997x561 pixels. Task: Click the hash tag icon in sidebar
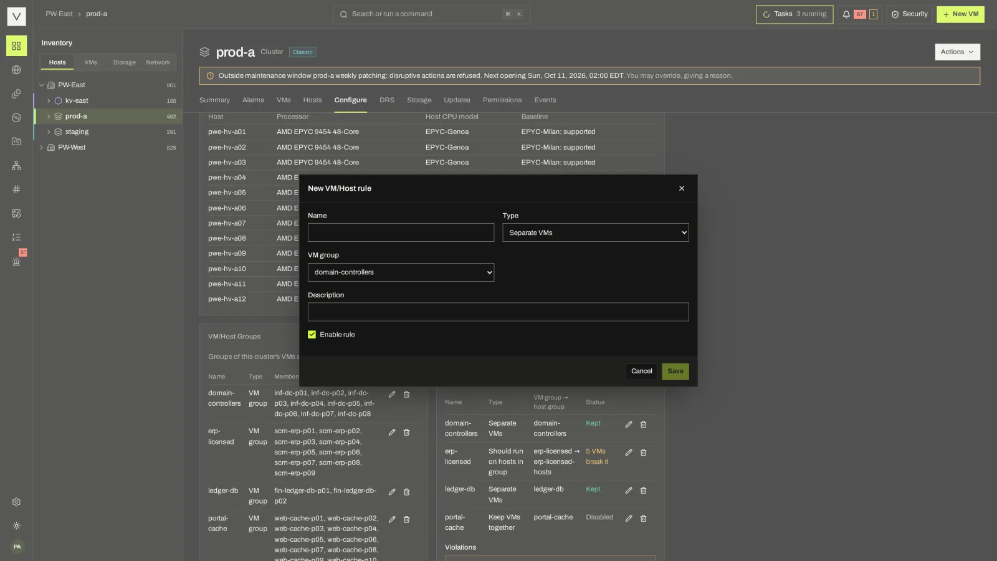pyautogui.click(x=16, y=189)
